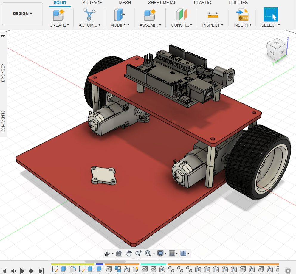Open the Viewports layout dropdown
Image resolution: width=296 pixels, height=274 pixels.
pyautogui.click(x=185, y=253)
